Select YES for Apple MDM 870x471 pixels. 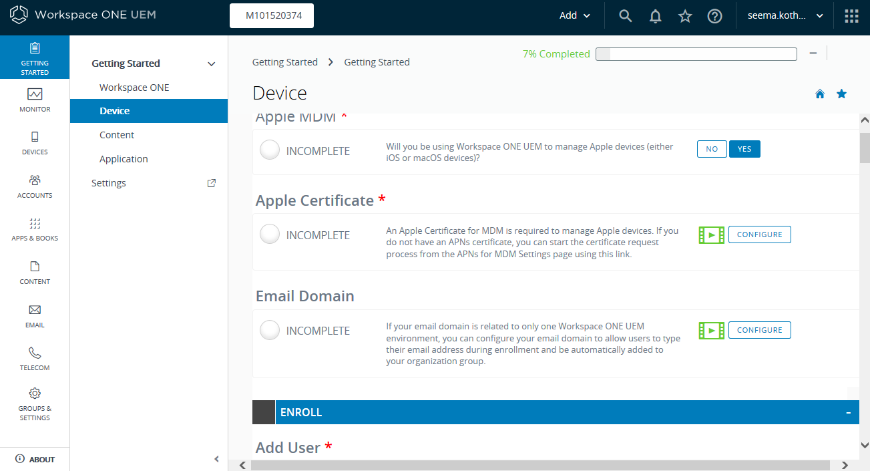(744, 149)
